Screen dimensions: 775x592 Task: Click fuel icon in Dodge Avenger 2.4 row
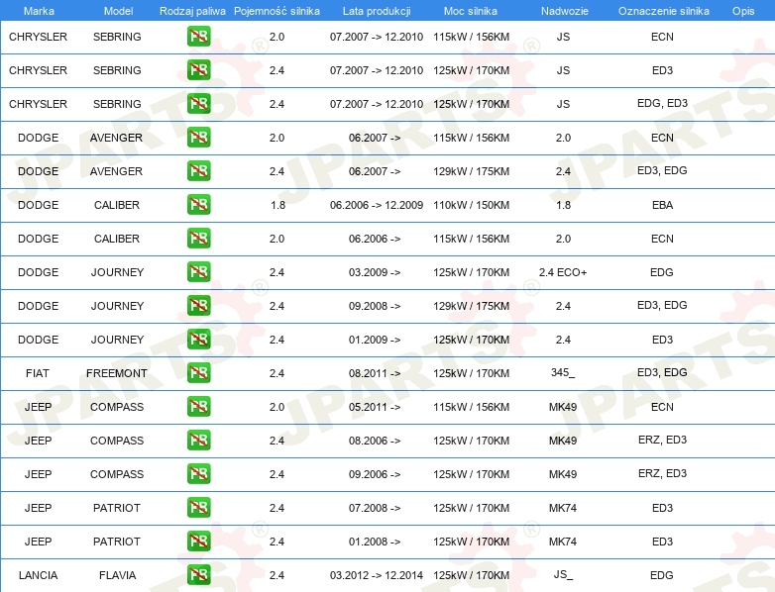click(198, 171)
